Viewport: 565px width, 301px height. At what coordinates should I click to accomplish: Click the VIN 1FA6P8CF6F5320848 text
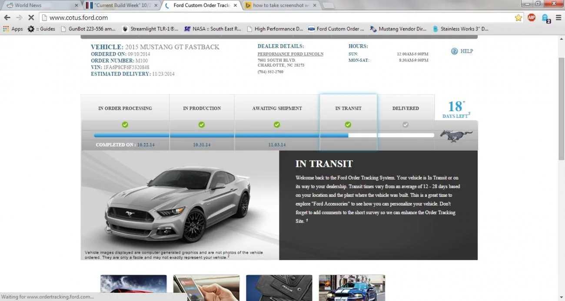(x=120, y=67)
